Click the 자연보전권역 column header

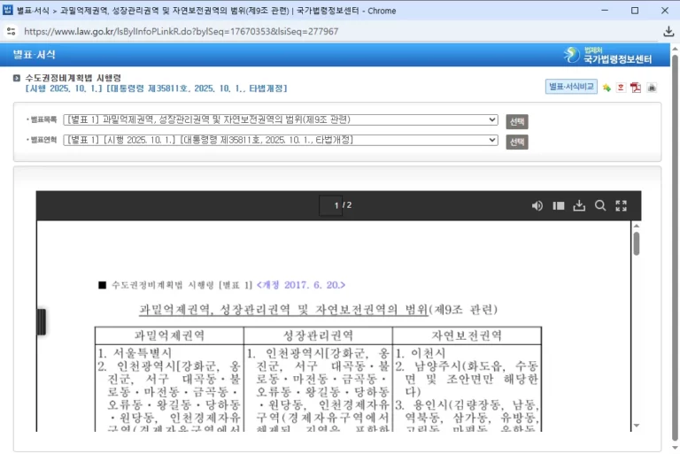click(467, 335)
